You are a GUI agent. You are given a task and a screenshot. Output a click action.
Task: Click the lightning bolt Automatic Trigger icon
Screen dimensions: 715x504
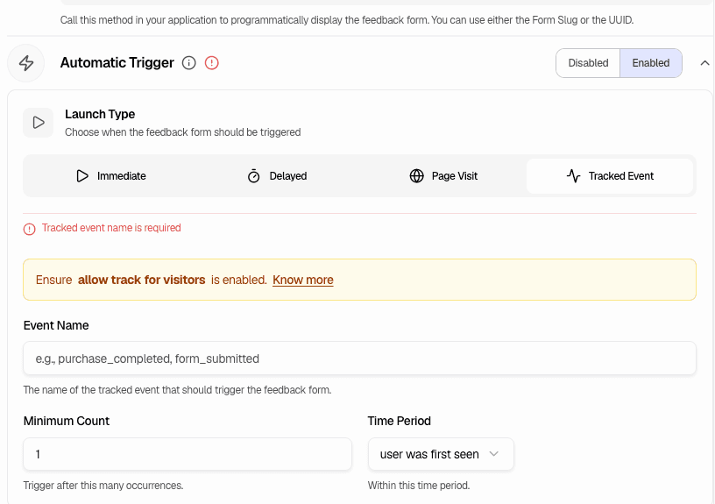[x=26, y=63]
